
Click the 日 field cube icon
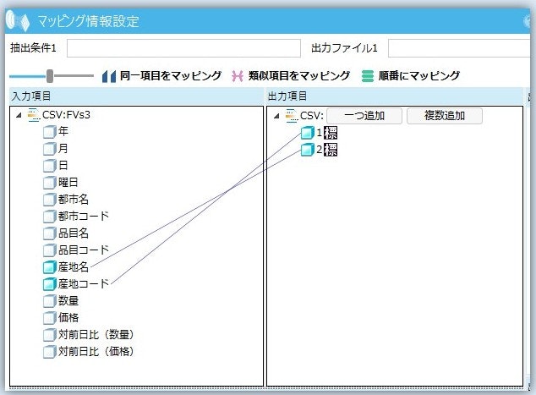click(x=50, y=166)
